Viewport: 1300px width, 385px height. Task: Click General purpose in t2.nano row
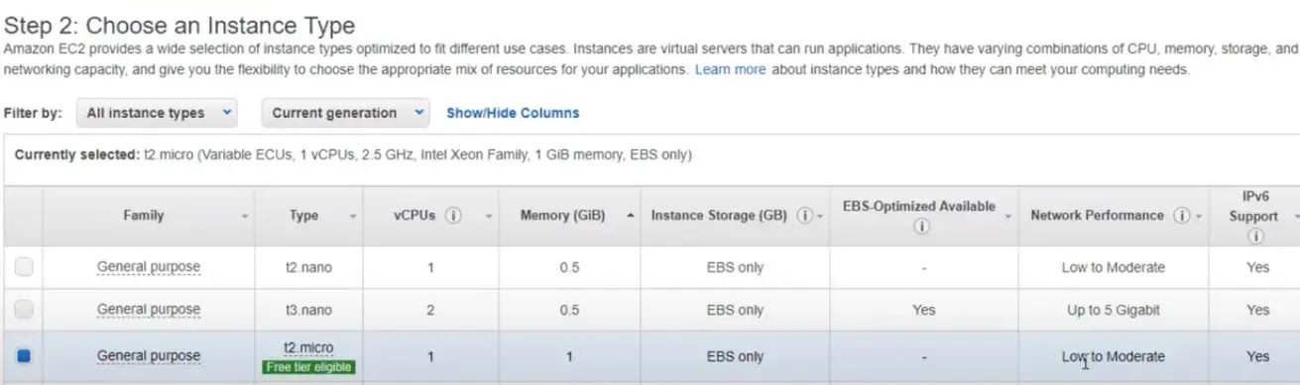[x=149, y=267]
